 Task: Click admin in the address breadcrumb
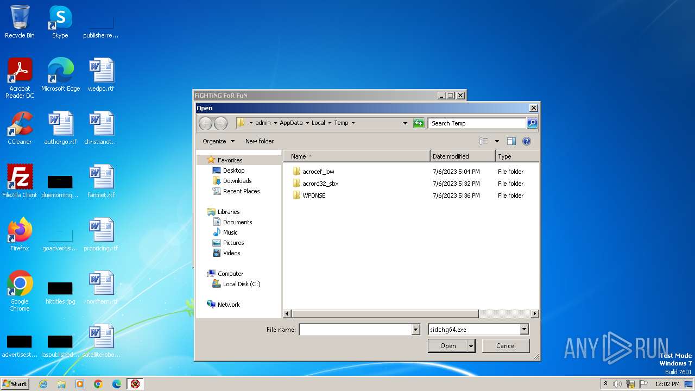pyautogui.click(x=263, y=123)
